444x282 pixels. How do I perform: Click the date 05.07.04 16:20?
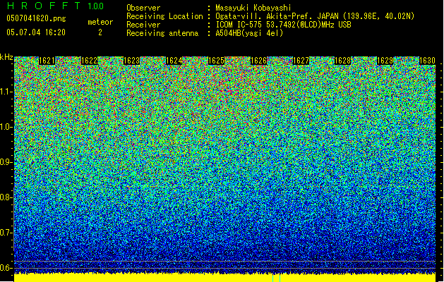tap(36, 32)
